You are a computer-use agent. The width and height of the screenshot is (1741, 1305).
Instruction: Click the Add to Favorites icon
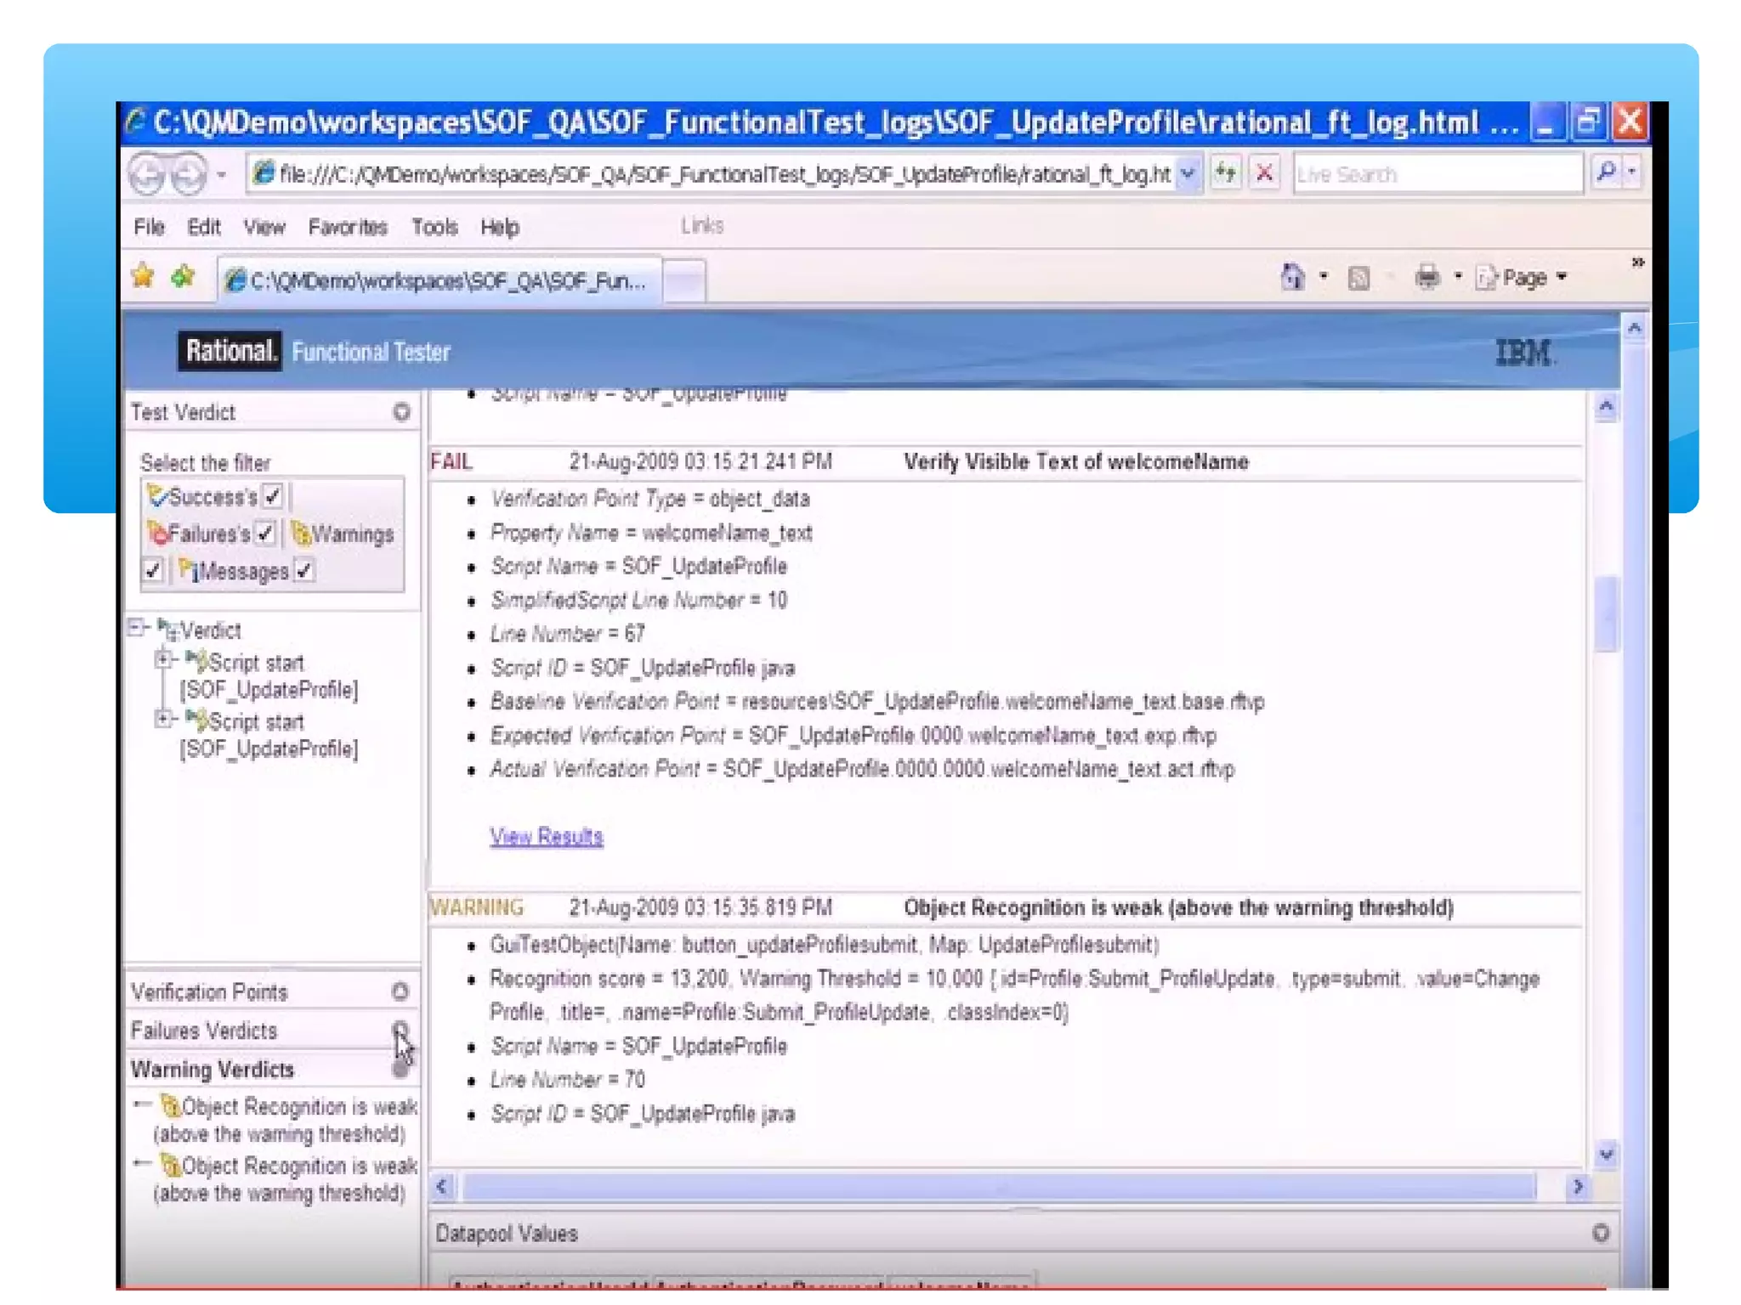183,277
